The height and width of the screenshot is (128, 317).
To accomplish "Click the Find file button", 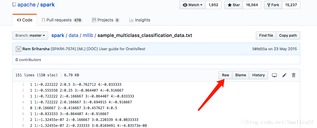I will 266,36.
